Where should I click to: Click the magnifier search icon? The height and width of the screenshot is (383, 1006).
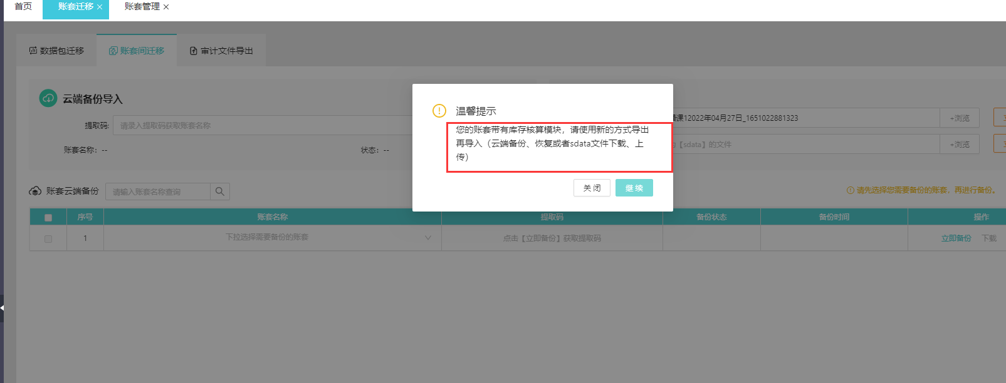[220, 191]
